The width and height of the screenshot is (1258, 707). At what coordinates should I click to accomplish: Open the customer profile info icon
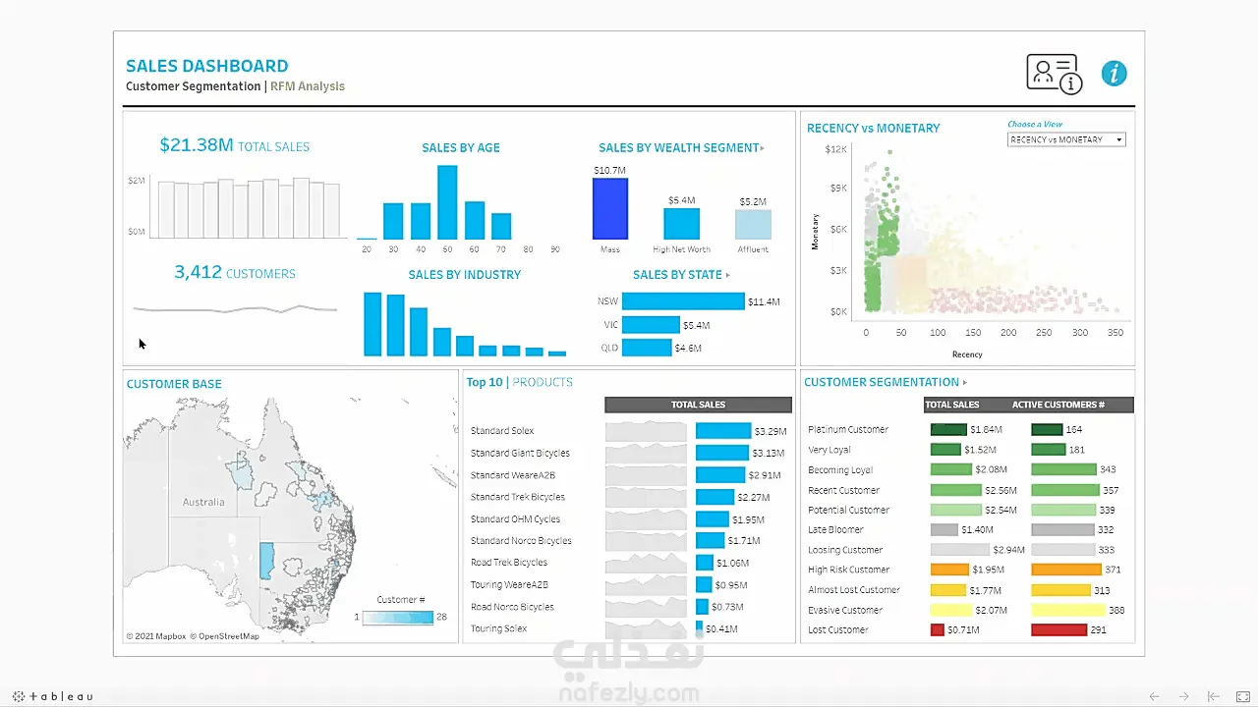1054,74
